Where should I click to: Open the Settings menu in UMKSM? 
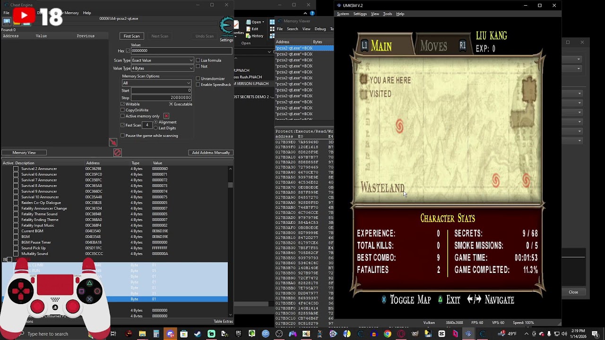point(360,14)
